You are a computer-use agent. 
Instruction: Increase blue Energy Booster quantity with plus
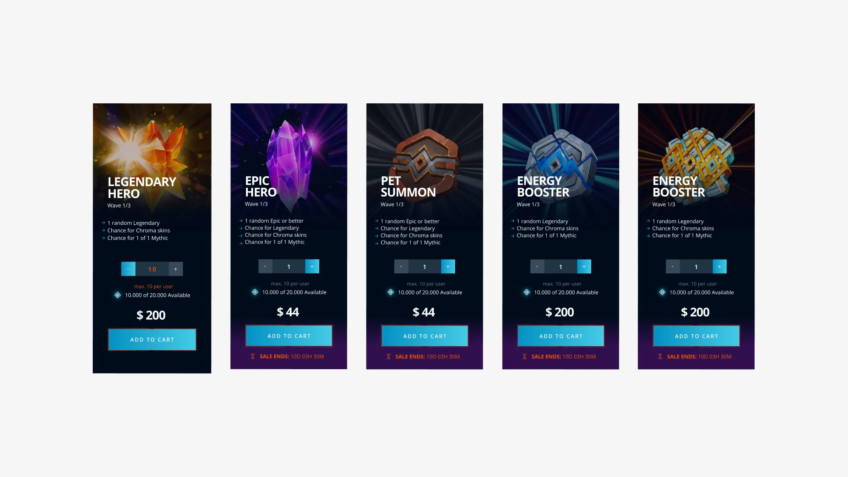click(584, 266)
